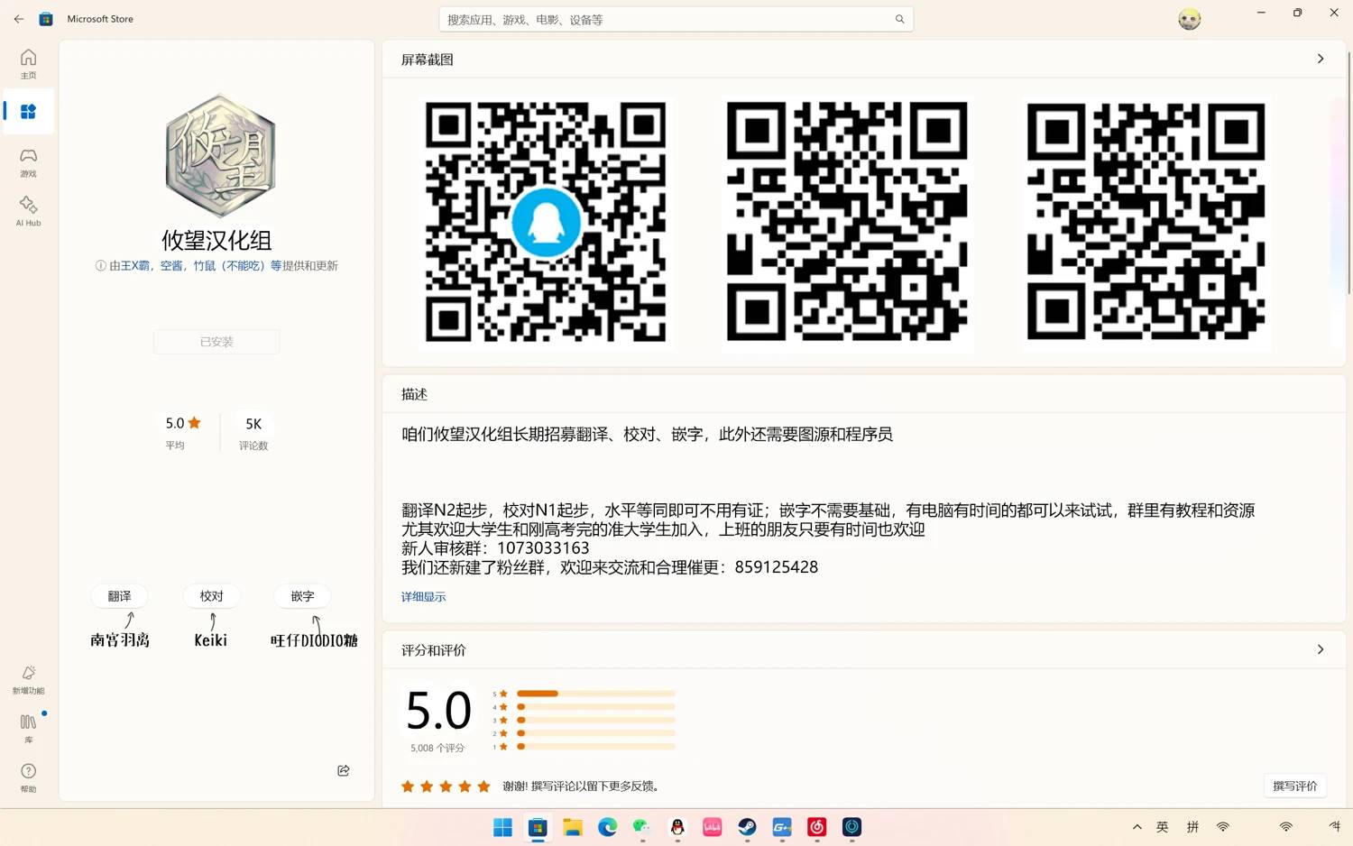Open the Help icon in sidebar

(28, 777)
